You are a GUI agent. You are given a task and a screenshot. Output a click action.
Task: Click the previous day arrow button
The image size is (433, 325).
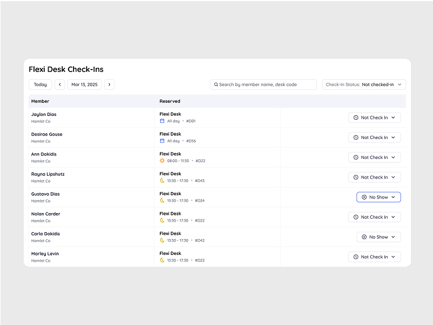(x=59, y=85)
